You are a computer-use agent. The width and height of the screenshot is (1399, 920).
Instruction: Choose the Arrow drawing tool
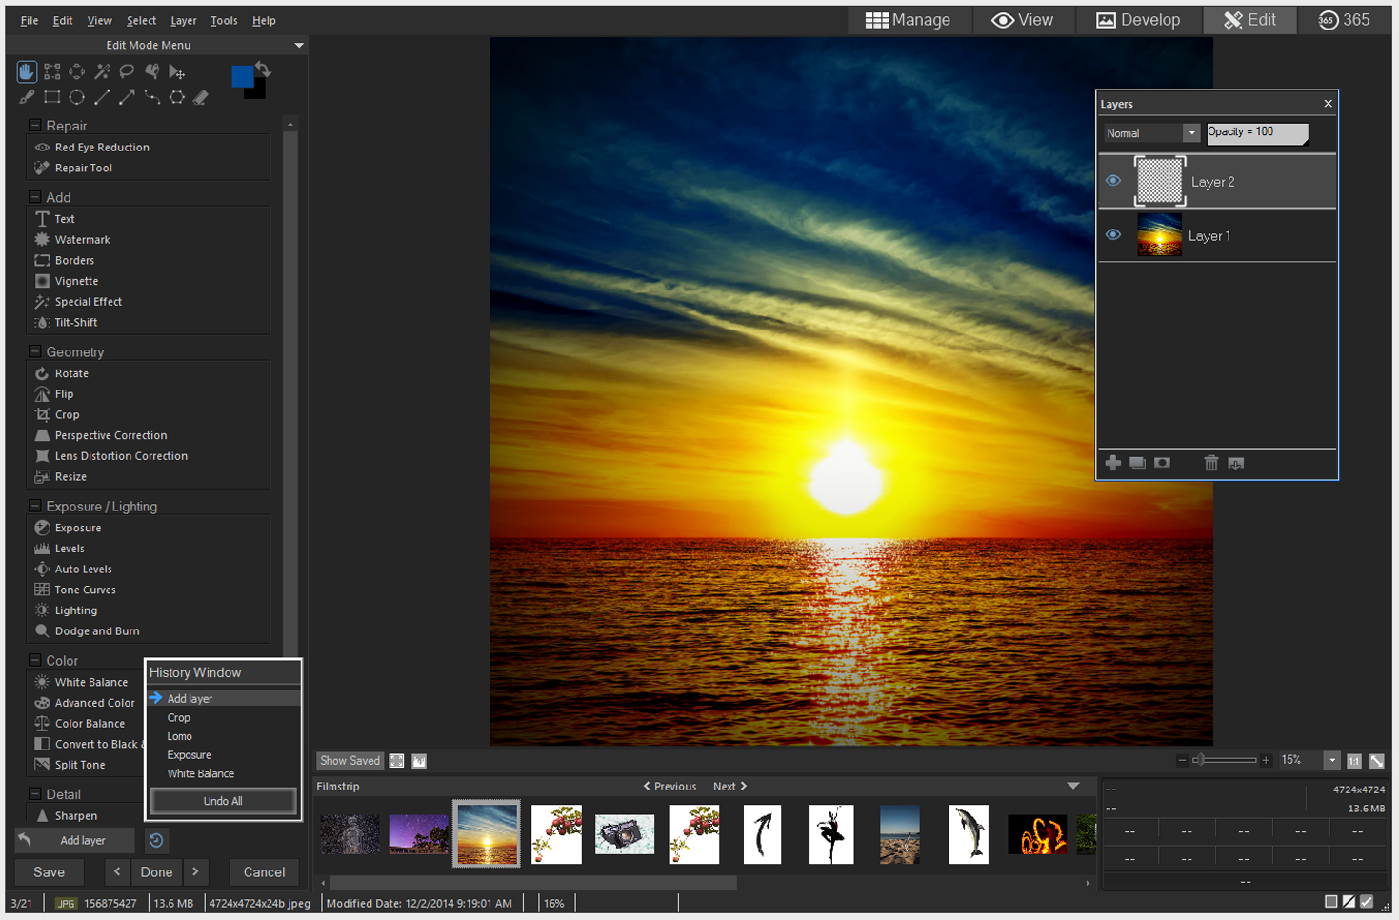coord(127,97)
